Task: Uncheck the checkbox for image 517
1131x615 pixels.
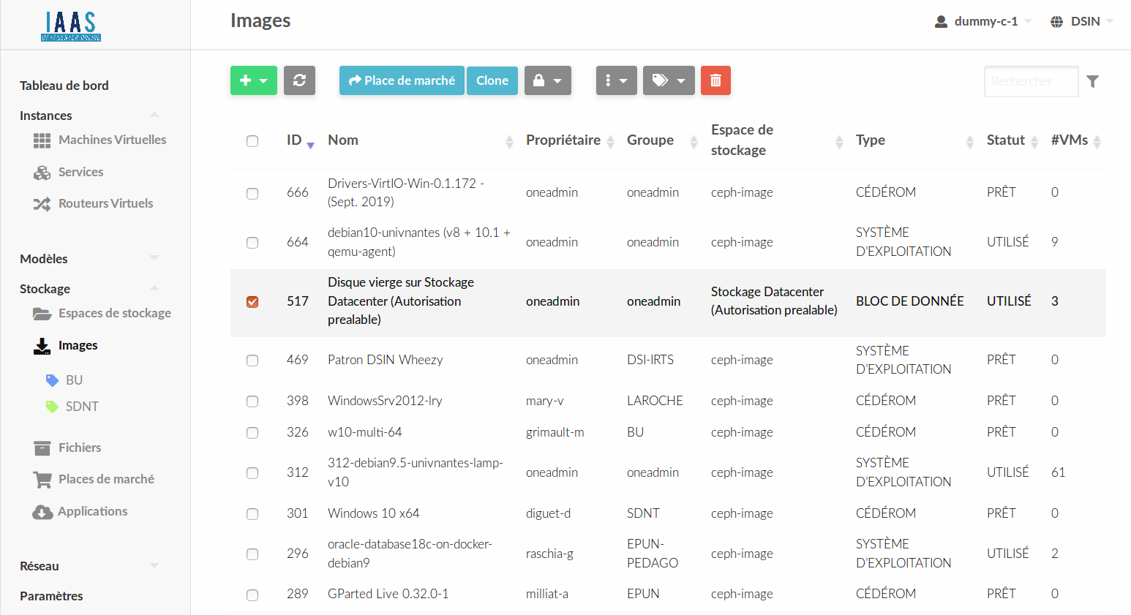Action: coord(252,302)
